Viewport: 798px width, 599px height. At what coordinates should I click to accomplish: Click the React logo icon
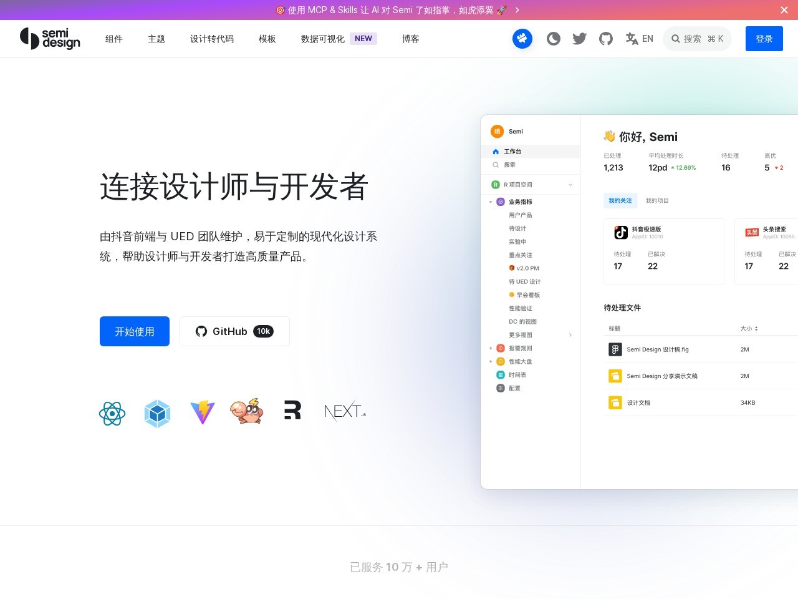pyautogui.click(x=112, y=413)
